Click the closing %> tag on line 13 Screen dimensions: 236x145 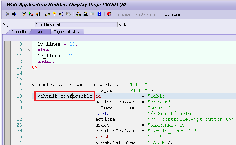coord(34,67)
